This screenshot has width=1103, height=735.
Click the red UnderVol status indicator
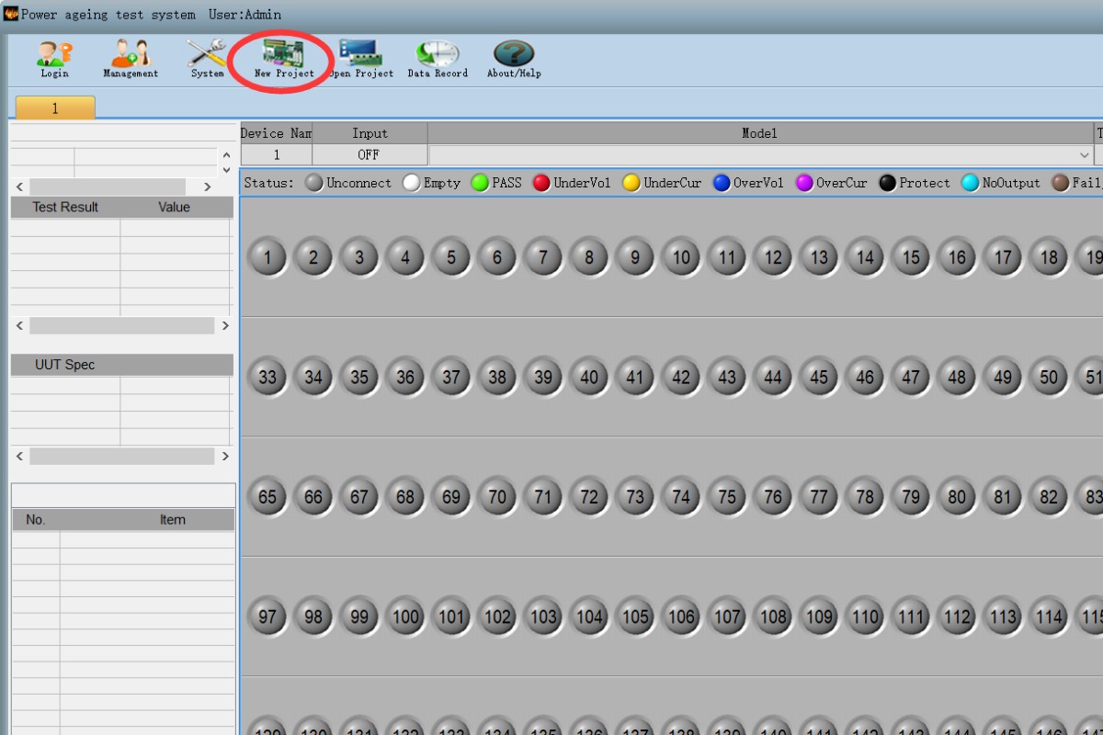click(x=541, y=183)
